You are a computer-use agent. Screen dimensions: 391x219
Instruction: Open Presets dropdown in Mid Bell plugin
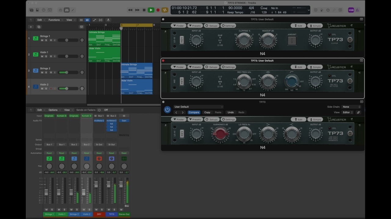point(195,67)
